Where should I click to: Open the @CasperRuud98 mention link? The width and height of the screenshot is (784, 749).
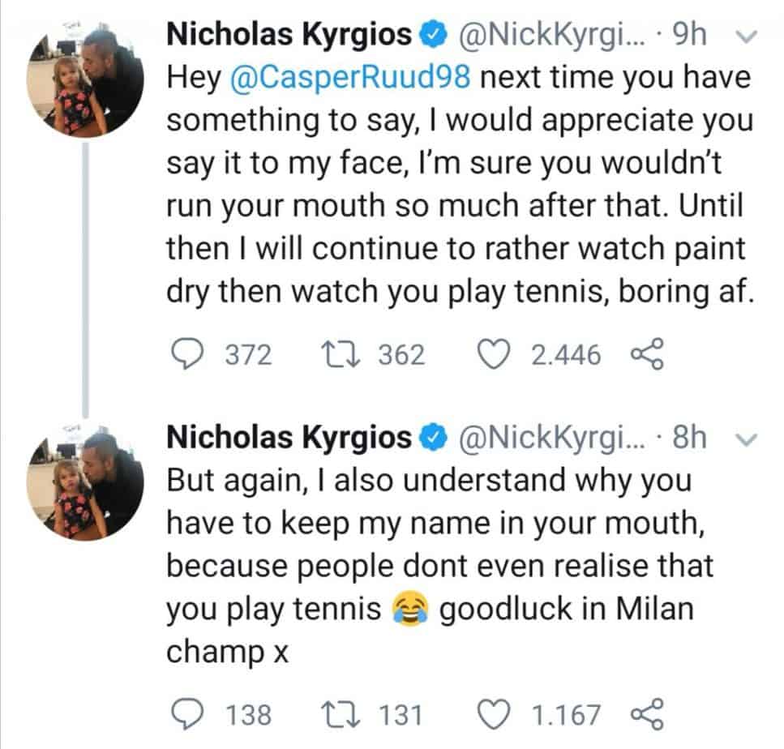[350, 78]
